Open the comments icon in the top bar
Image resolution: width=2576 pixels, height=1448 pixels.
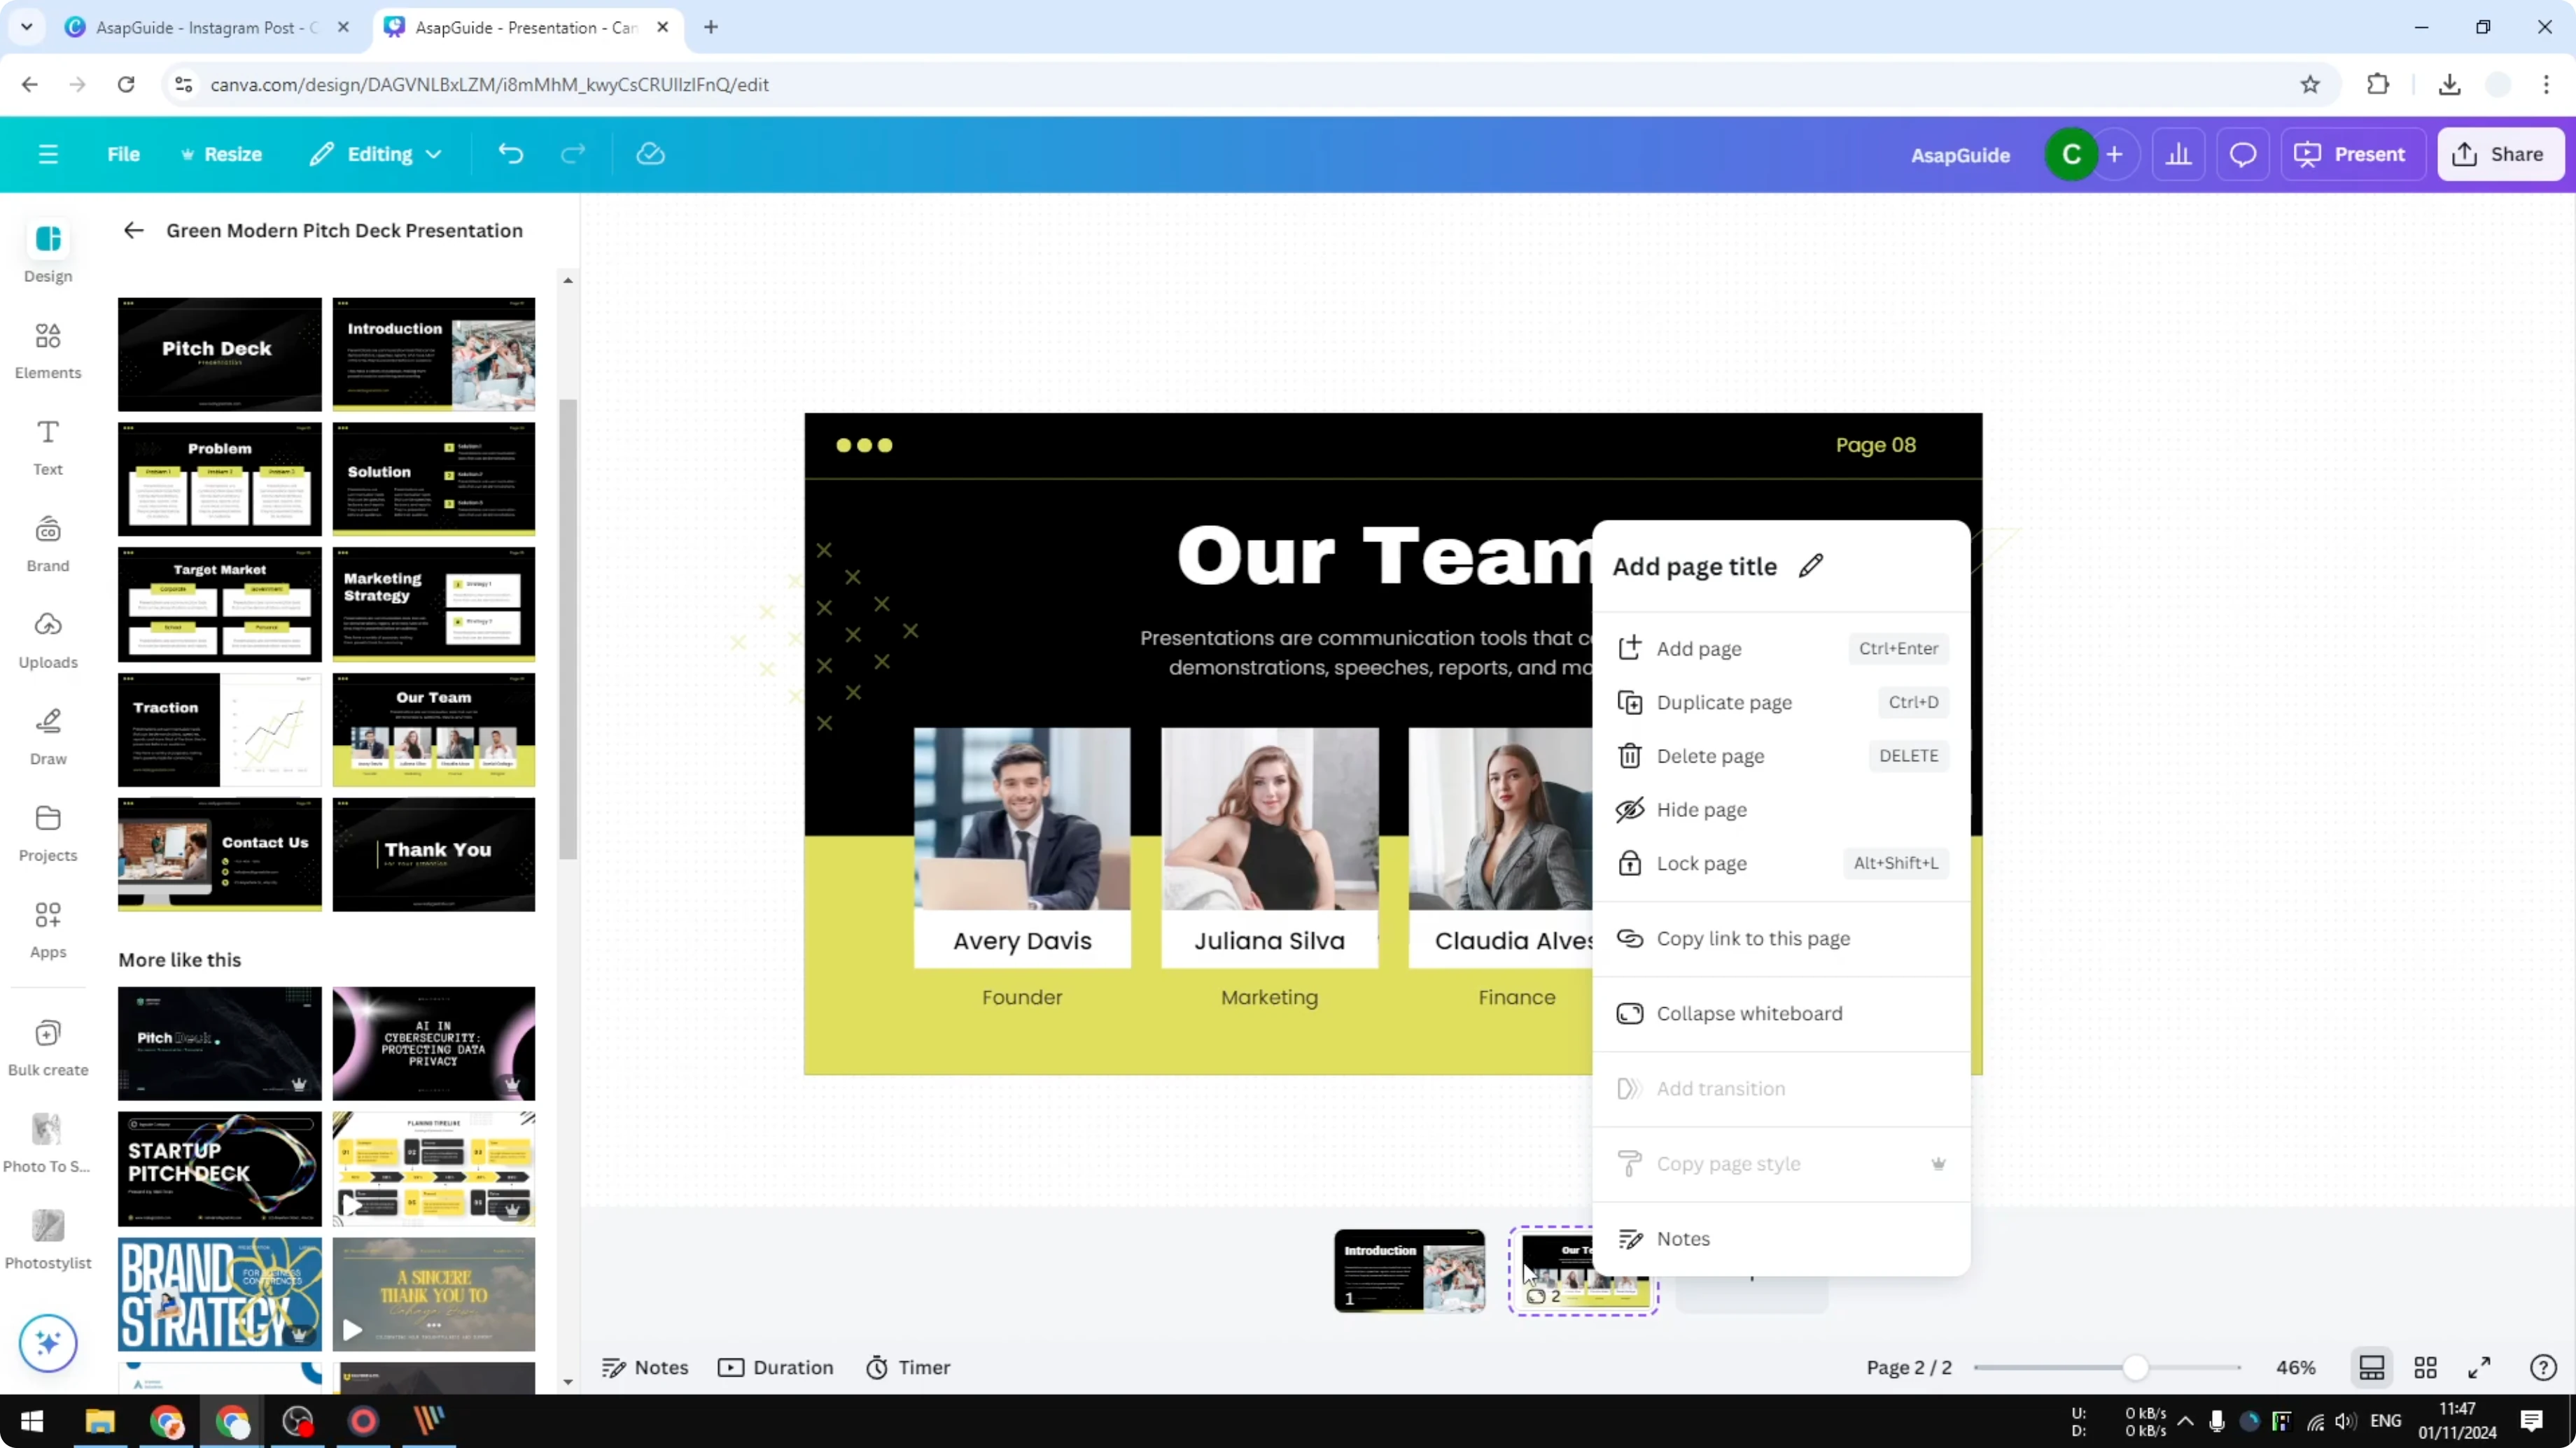point(2243,153)
